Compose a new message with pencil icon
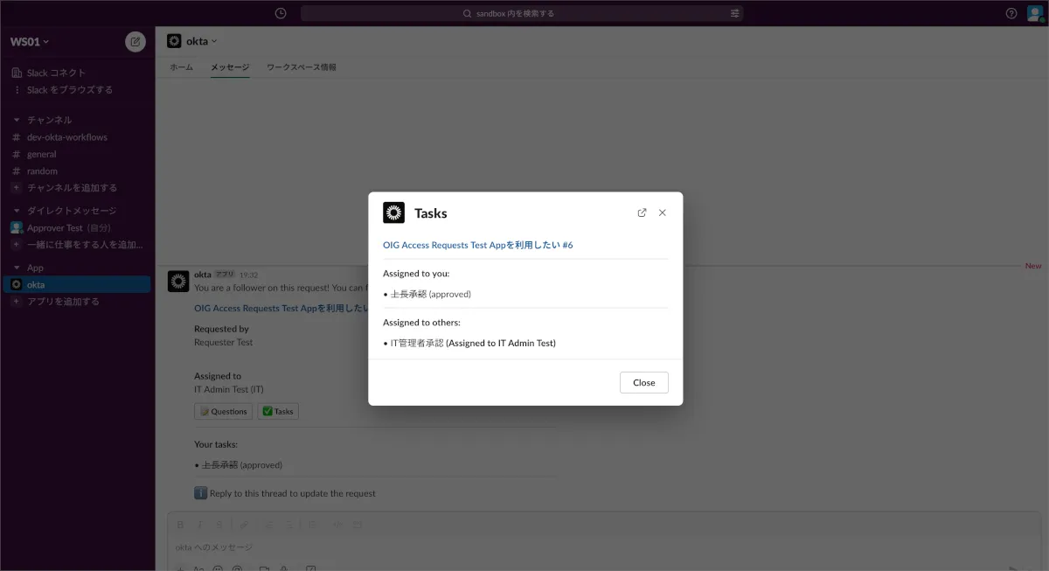Screen dimensions: 1049x571 tap(135, 41)
